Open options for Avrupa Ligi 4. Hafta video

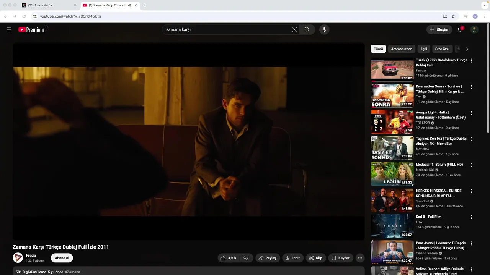[471, 113]
